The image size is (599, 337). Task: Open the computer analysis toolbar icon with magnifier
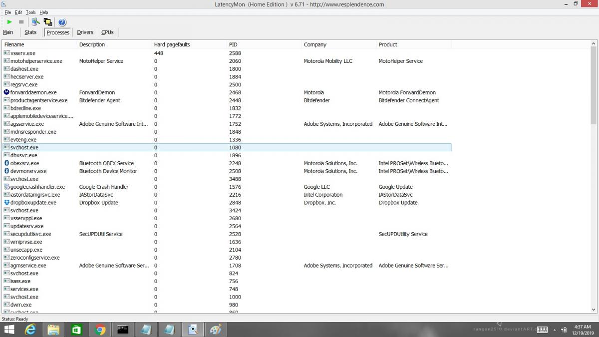(x=35, y=22)
